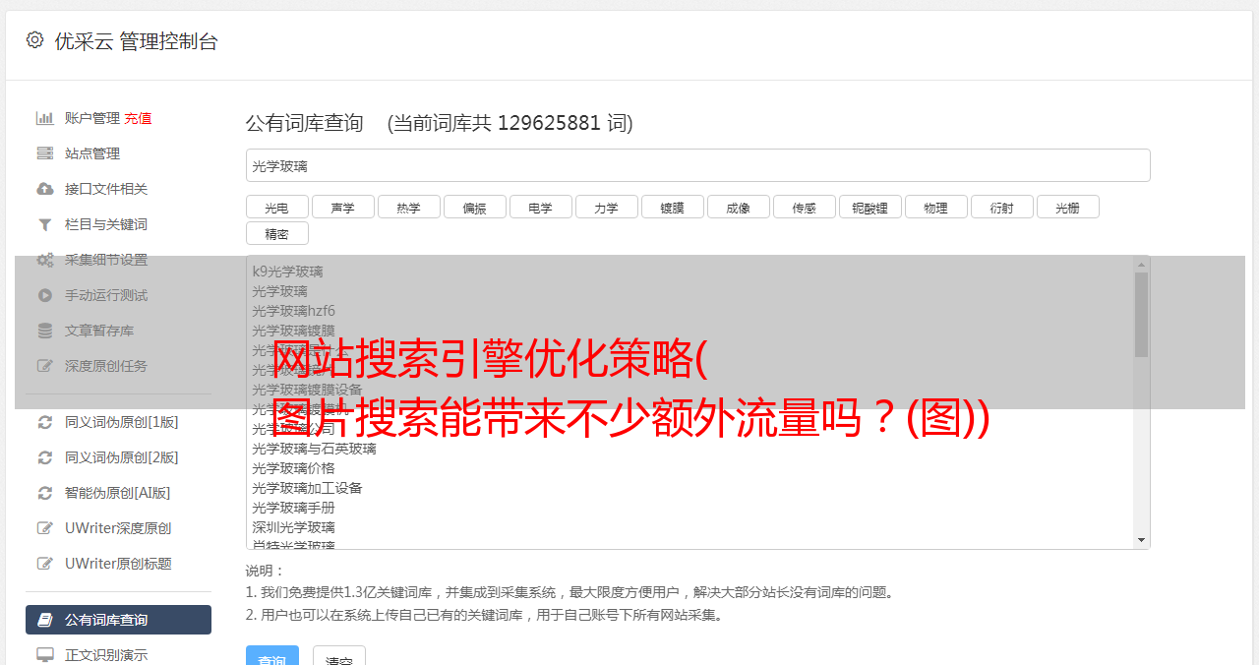Click the 电学 tag button
Screen dimensions: 1259x665
[540, 207]
